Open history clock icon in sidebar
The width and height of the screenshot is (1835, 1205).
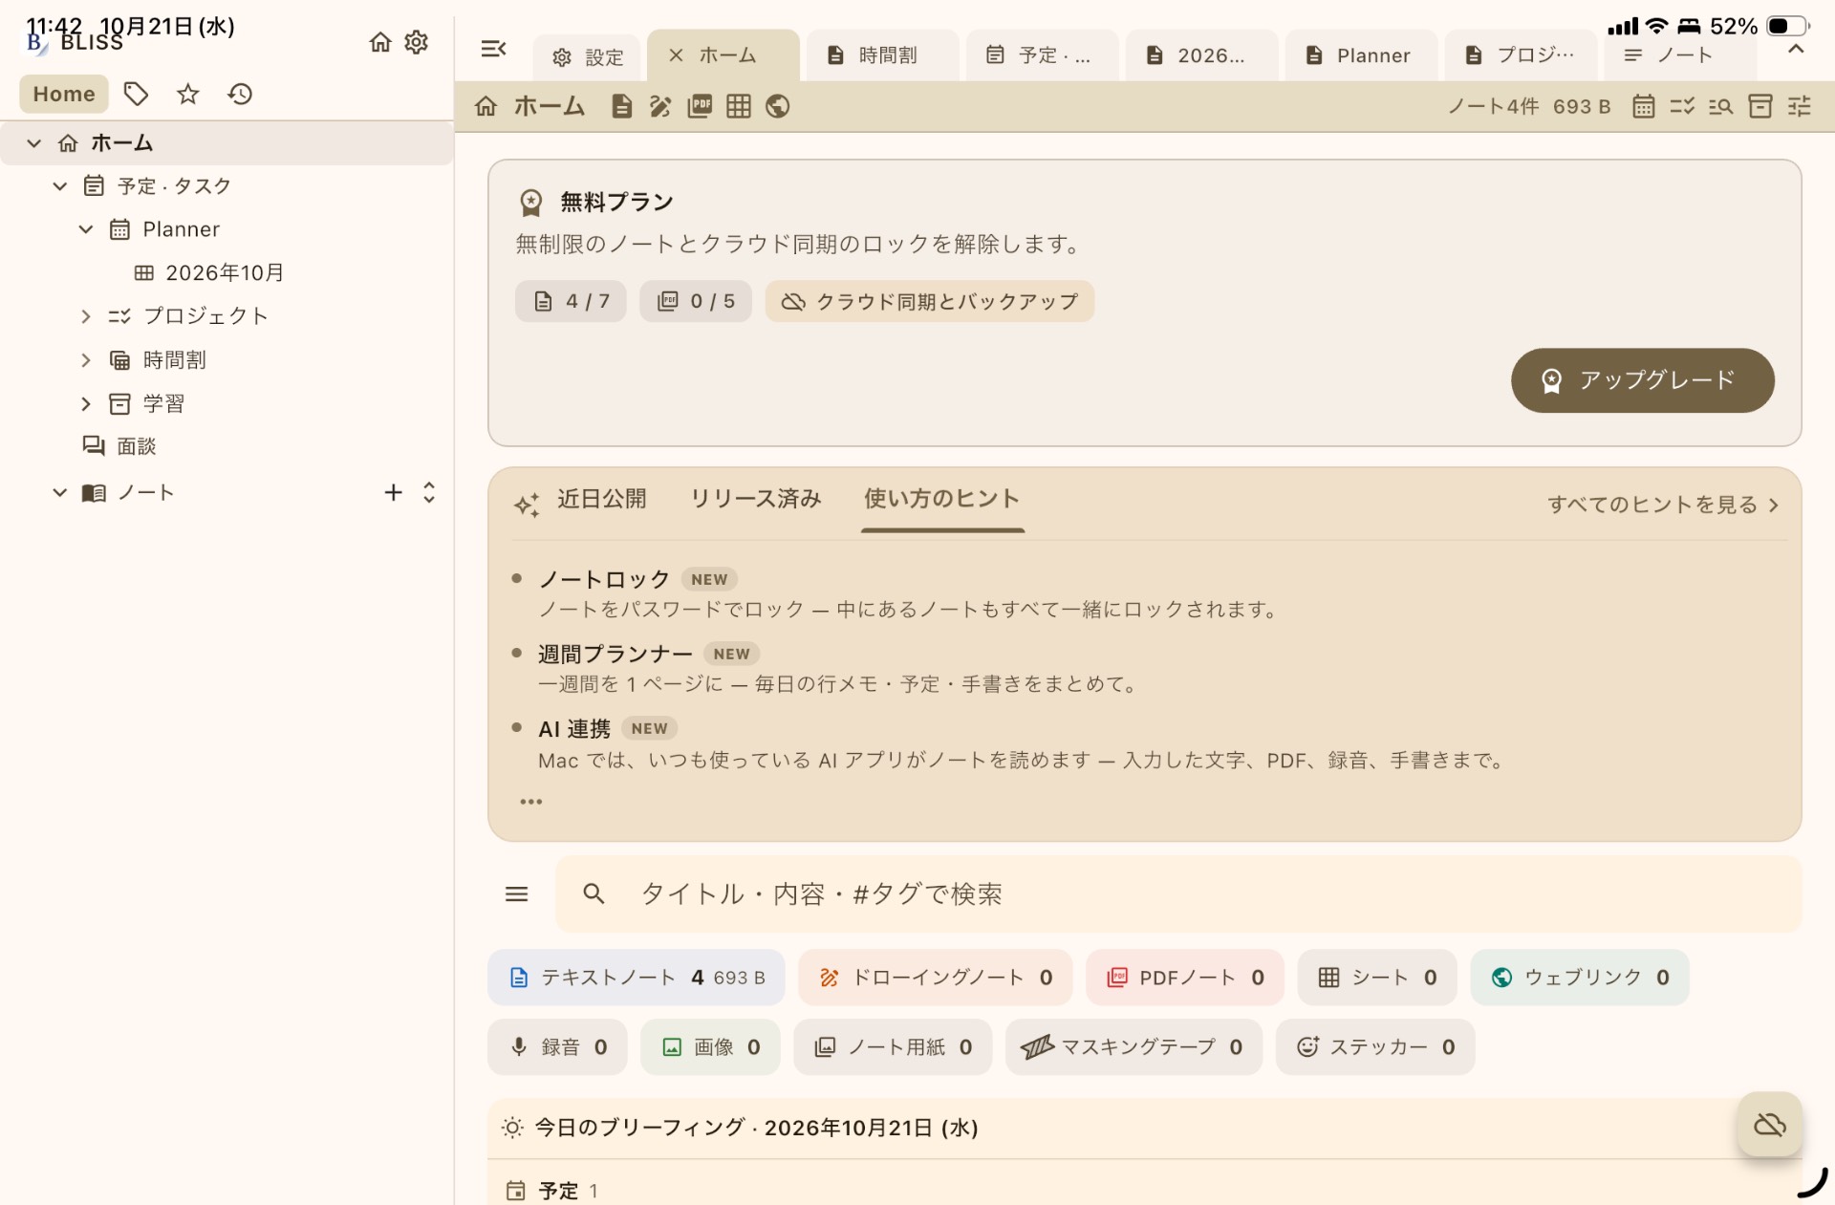click(x=240, y=94)
